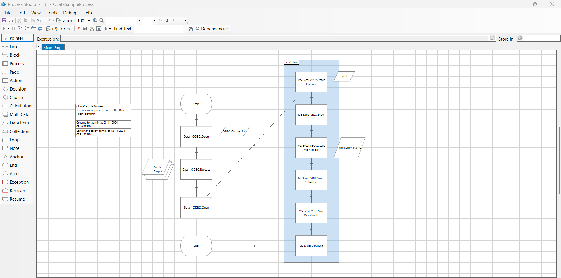
Task: Click the vertical scrollbar of the canvas
Action: click(559, 161)
